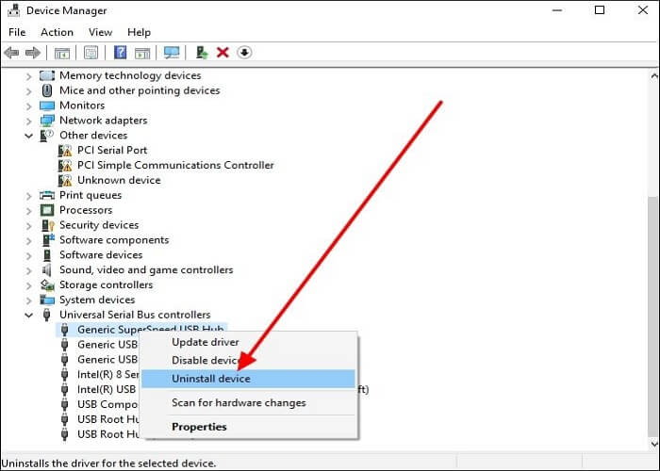Collapse the Other devices category
This screenshot has width=660, height=471.
(28, 136)
